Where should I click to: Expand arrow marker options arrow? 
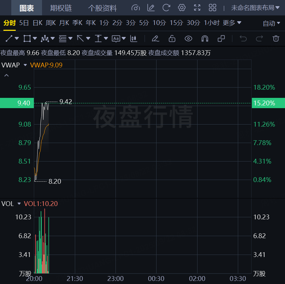88,38
